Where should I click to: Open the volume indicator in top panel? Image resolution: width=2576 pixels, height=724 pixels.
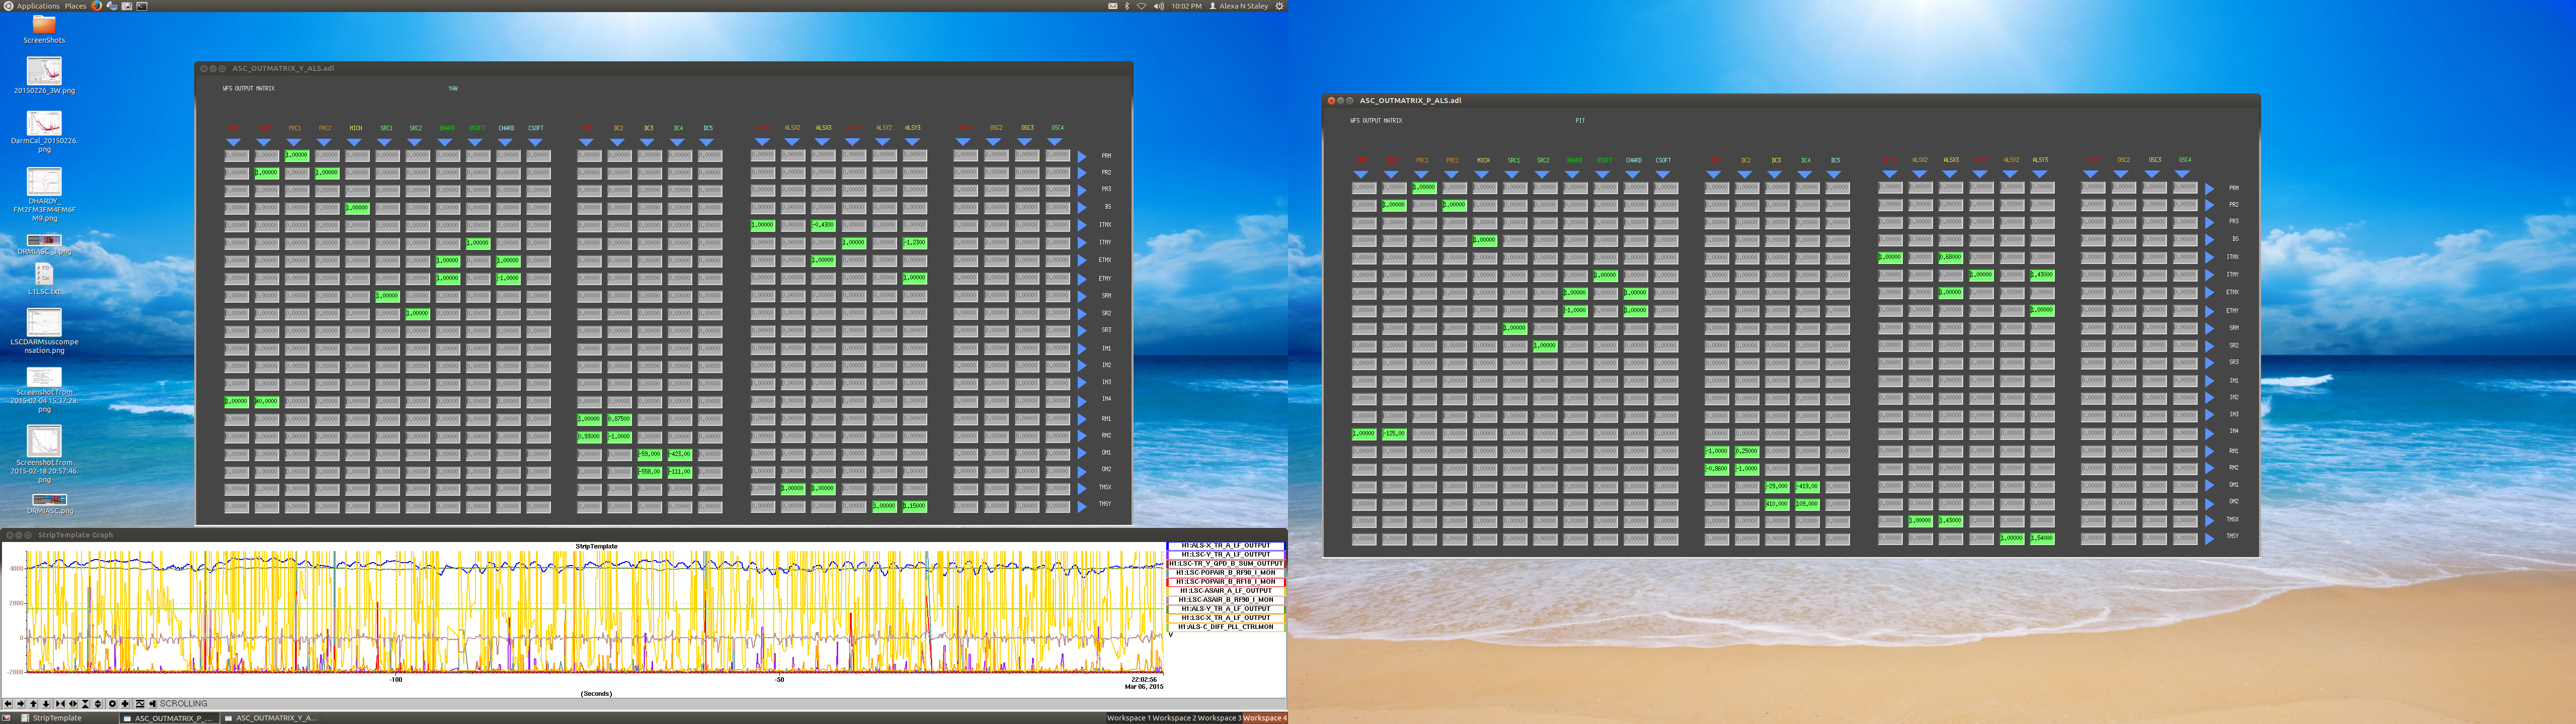point(1158,6)
